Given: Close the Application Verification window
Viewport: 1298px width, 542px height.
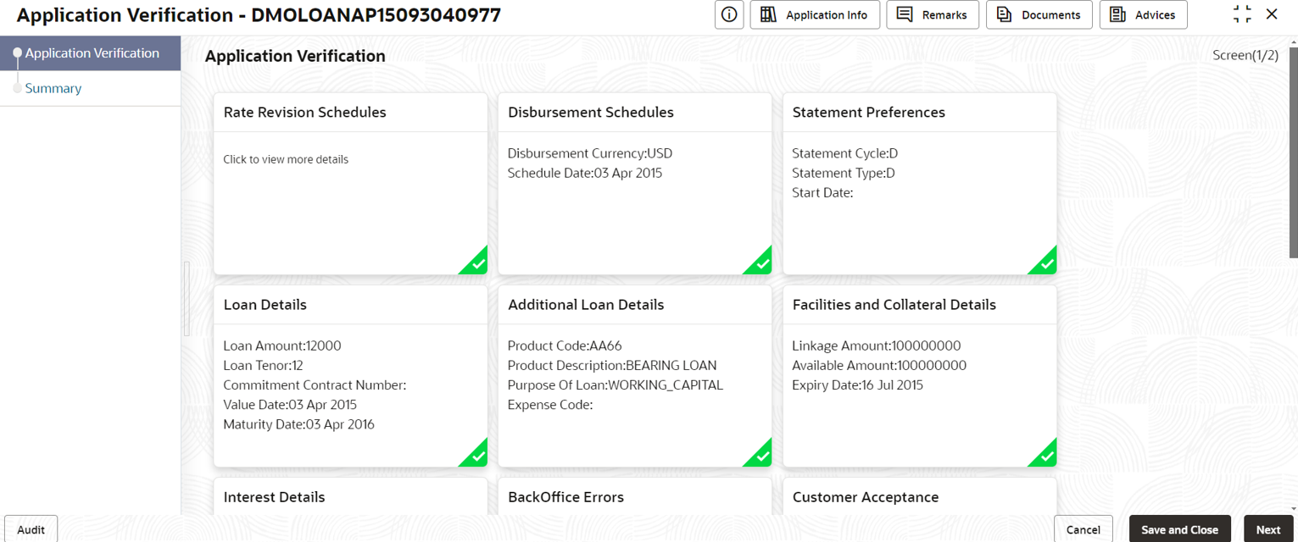Looking at the screenshot, I should click(x=1272, y=14).
